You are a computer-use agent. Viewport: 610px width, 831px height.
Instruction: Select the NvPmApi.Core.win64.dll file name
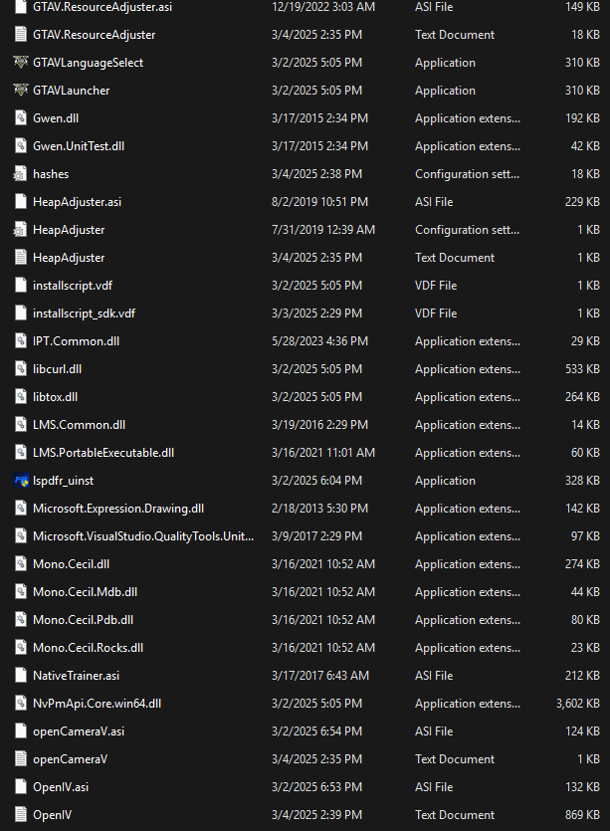(x=97, y=704)
